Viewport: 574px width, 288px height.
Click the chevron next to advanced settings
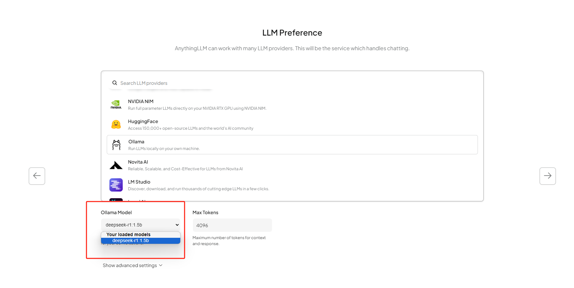pyautogui.click(x=161, y=265)
